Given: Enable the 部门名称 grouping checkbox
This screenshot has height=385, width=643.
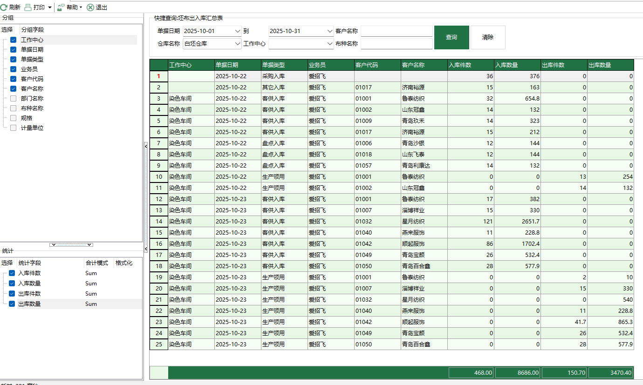Looking at the screenshot, I should (12, 98).
